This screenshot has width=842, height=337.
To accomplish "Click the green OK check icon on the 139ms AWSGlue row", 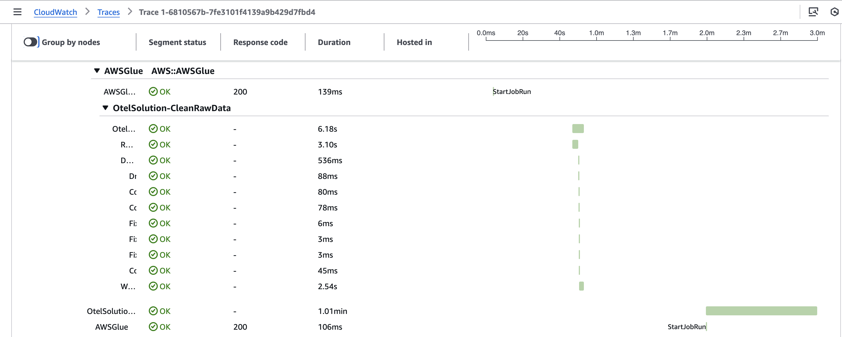I will click(x=153, y=92).
